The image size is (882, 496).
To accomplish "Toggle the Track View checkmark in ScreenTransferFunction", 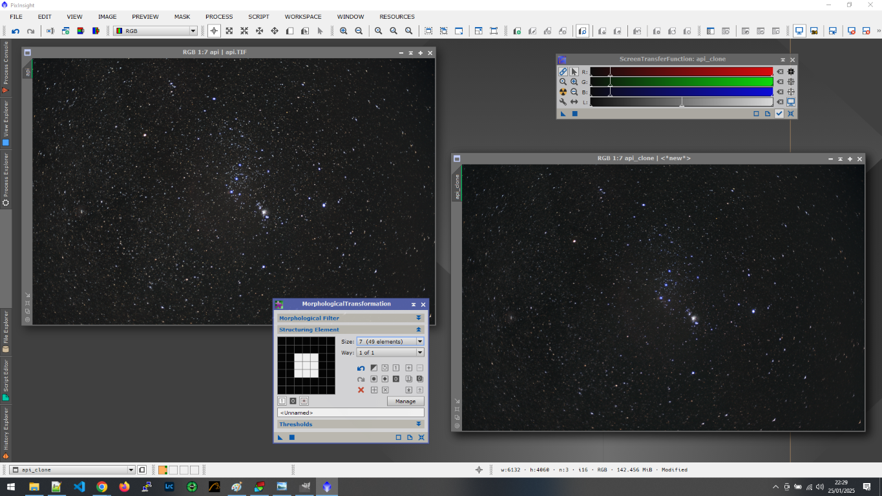I will click(779, 114).
